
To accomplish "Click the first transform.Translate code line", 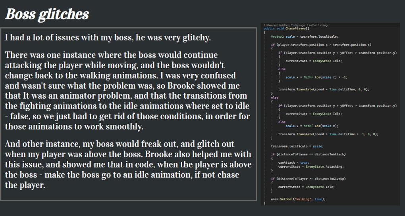I will [324, 90].
